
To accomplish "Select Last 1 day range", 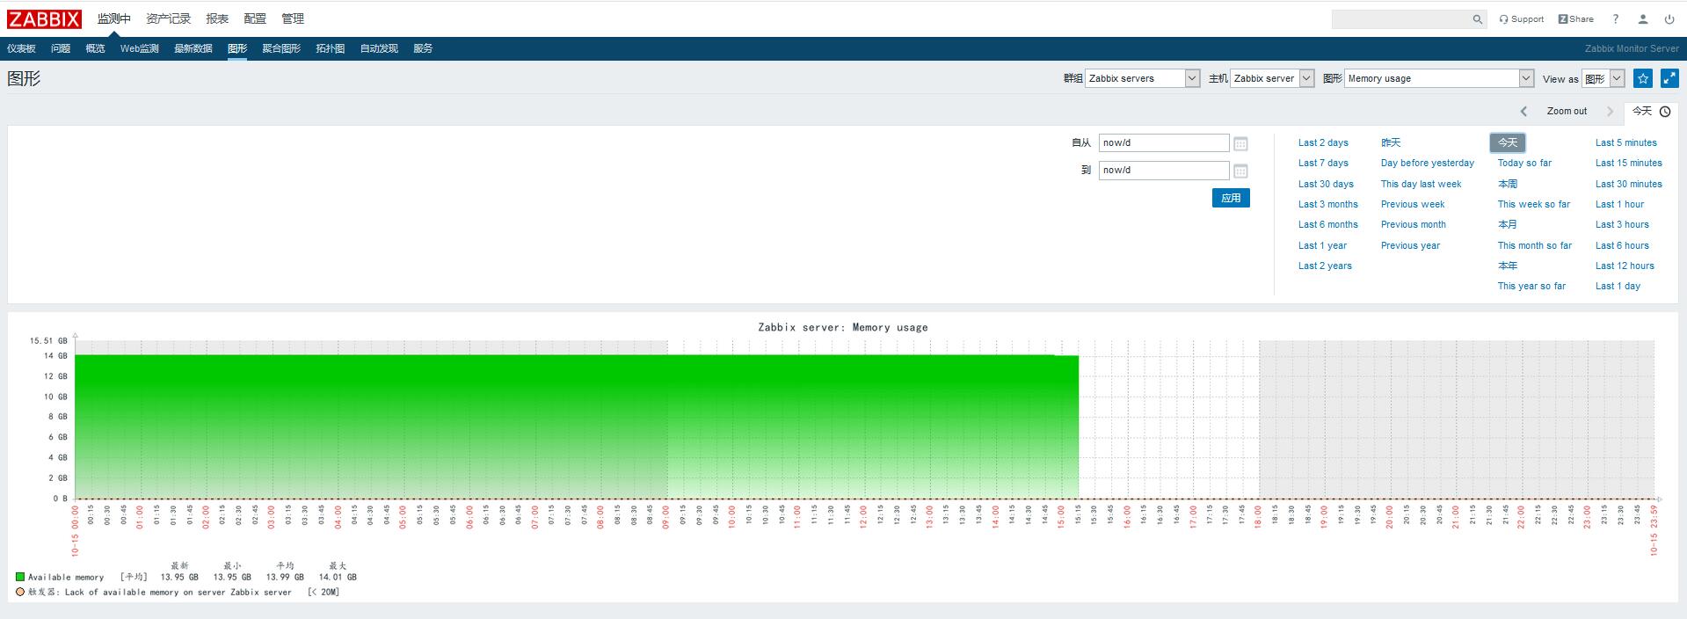I will click(1618, 286).
